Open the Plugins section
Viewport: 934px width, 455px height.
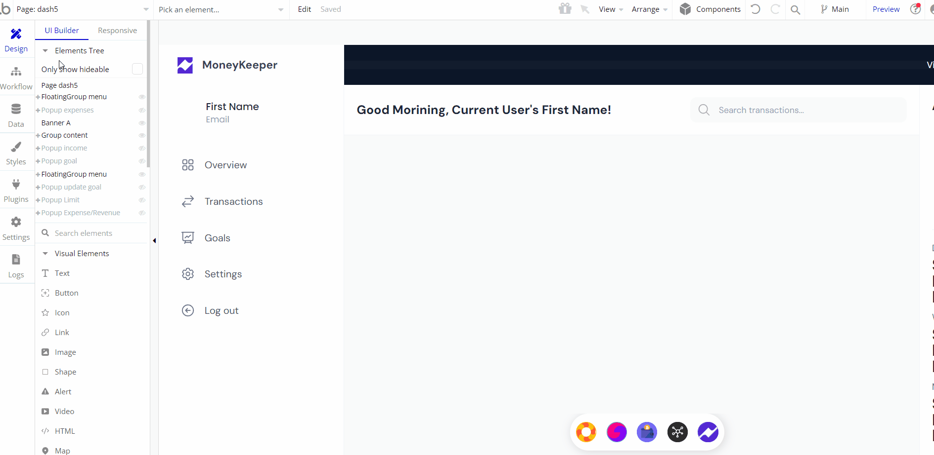[x=16, y=191]
